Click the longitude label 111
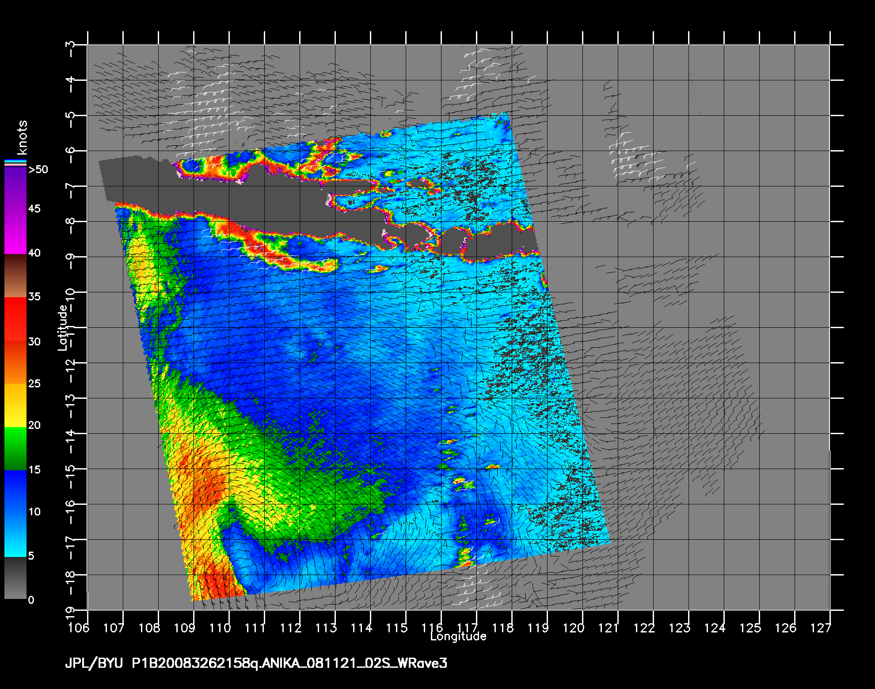Image resolution: width=875 pixels, height=689 pixels. (x=255, y=628)
